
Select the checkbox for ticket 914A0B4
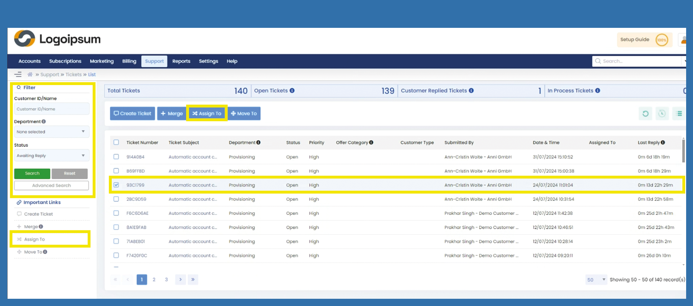pyautogui.click(x=116, y=157)
